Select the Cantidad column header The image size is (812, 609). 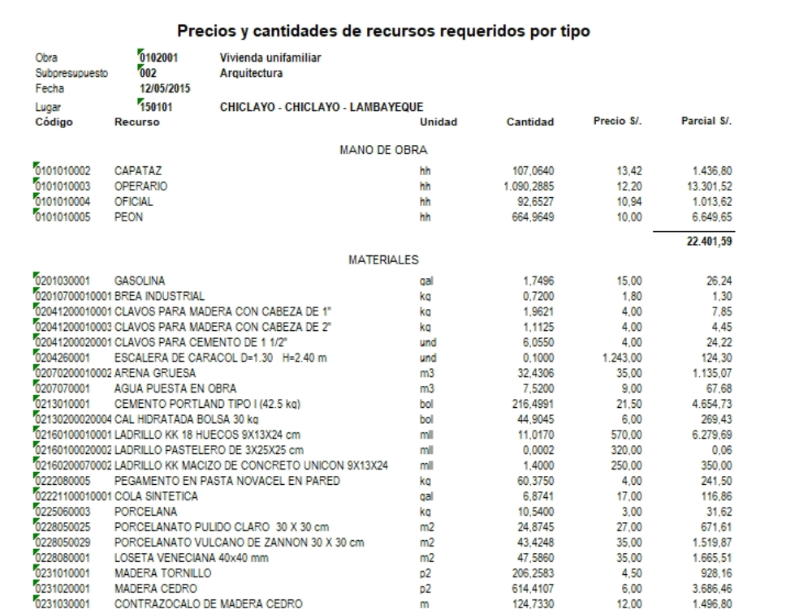point(531,122)
